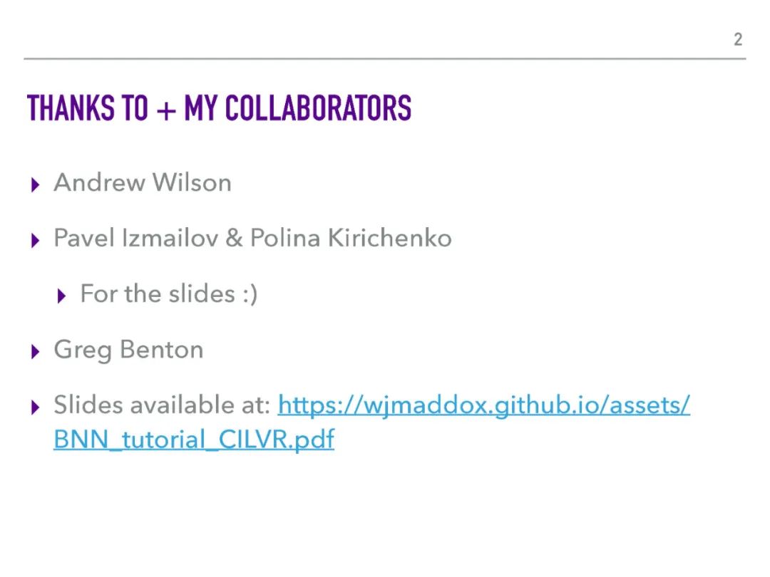Screen dimensions: 770x577
Task: Click the name Greg Benton
Action: coord(128,350)
